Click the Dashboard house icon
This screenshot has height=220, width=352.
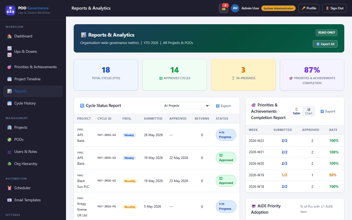click(9, 36)
